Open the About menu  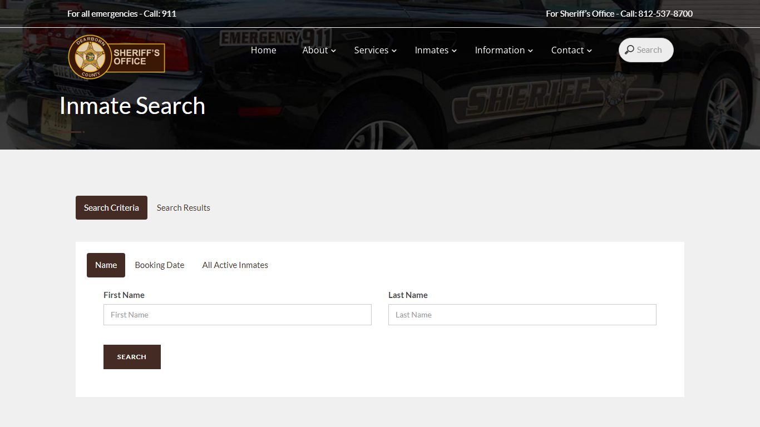pyautogui.click(x=315, y=50)
